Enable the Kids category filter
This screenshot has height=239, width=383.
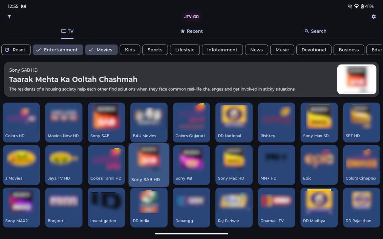[130, 50]
